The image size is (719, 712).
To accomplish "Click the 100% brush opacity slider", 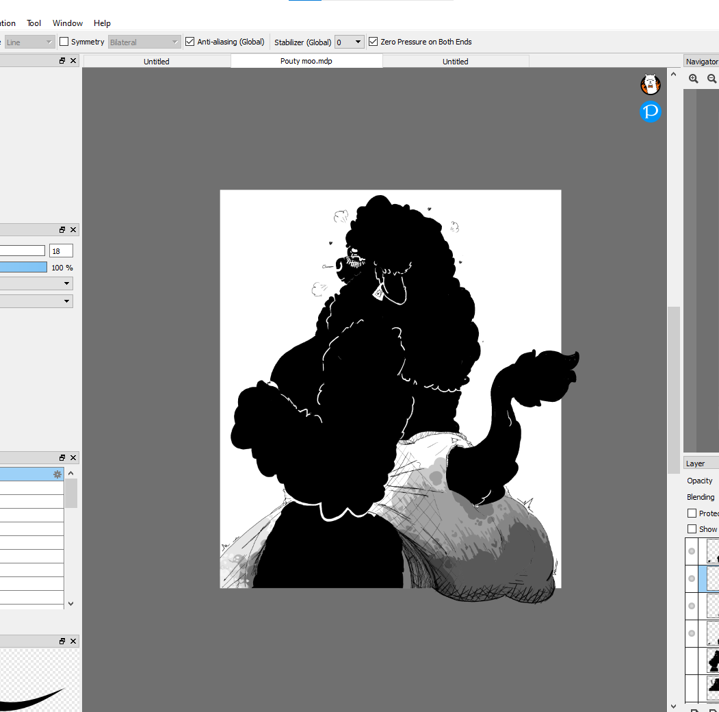I will 23,267.
